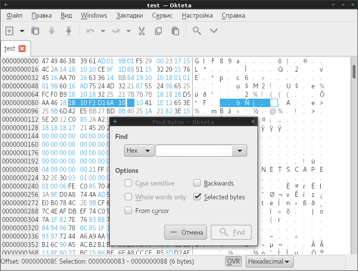This screenshot has height=271, width=358.
Task: Click offset row 0000000208
Action: (x=20, y=169)
